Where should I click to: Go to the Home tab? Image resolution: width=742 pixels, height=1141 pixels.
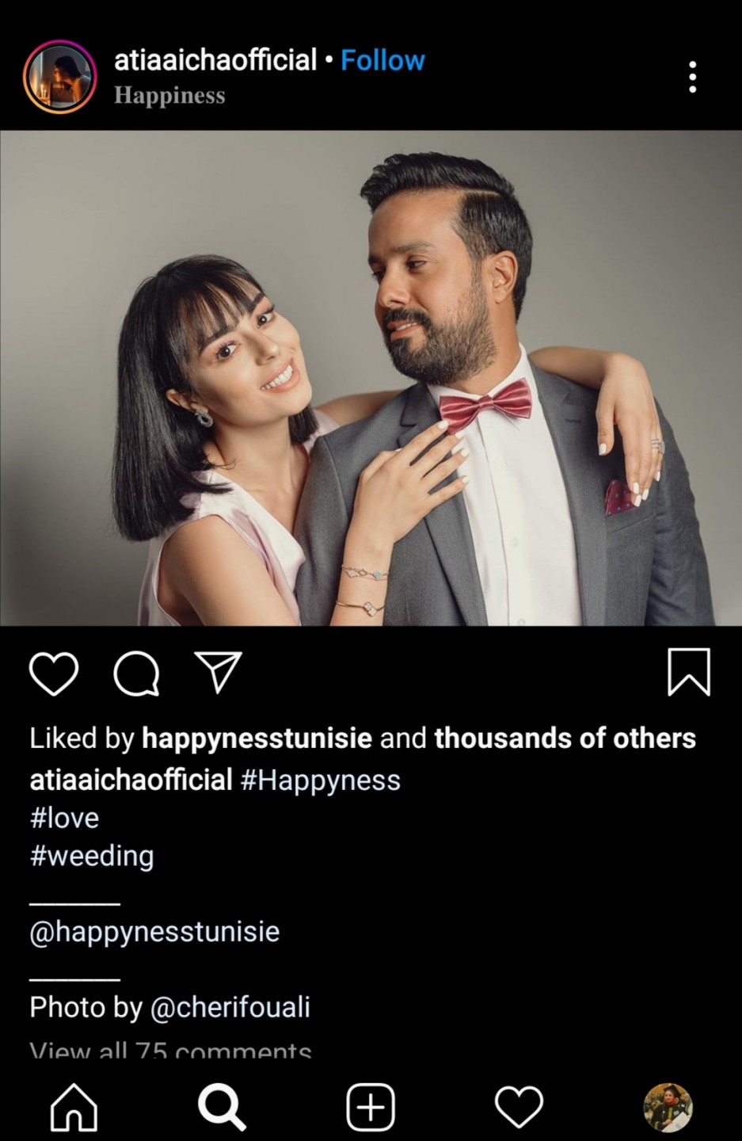pyautogui.click(x=74, y=1107)
